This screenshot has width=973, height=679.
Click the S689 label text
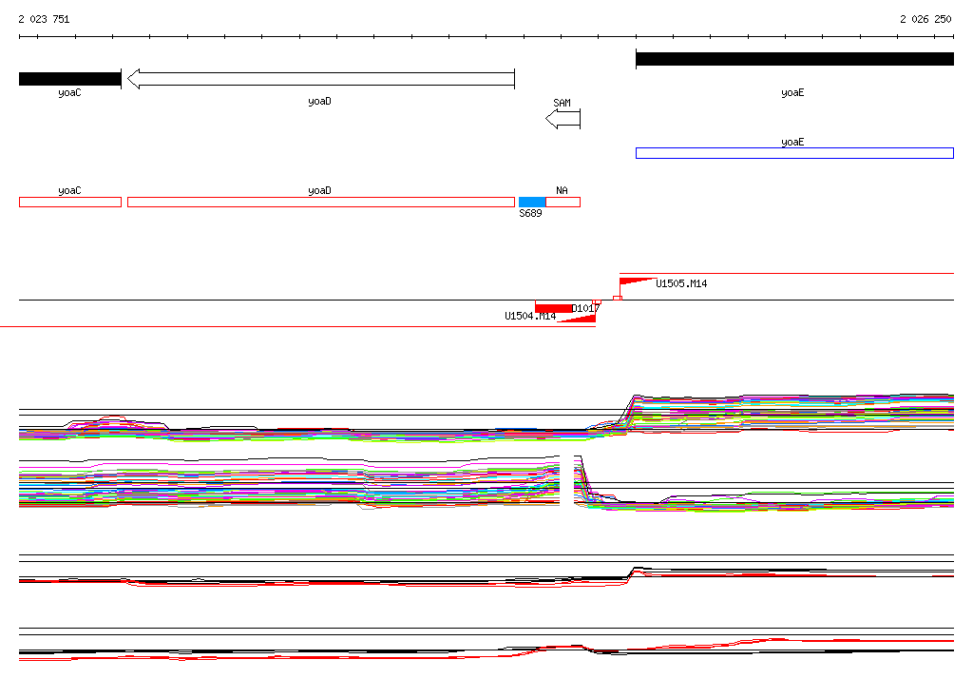tap(530, 213)
